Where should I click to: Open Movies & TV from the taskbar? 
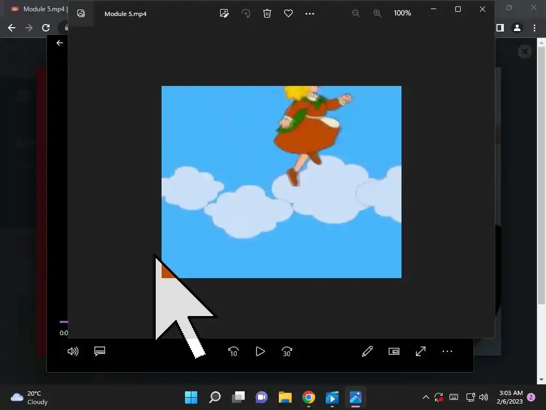coord(332,397)
